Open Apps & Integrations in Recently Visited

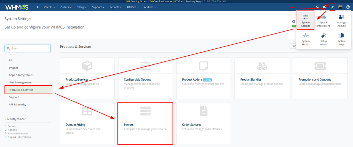tap(19, 137)
